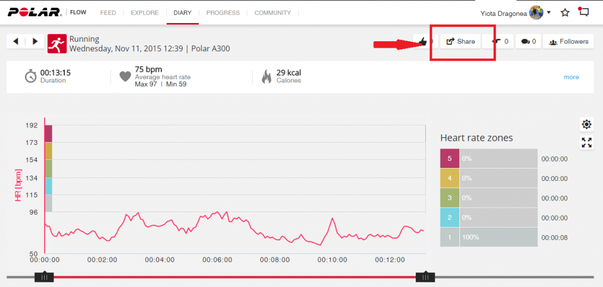Go to the next training session arrow
The height and width of the screenshot is (287, 603).
[x=35, y=41]
